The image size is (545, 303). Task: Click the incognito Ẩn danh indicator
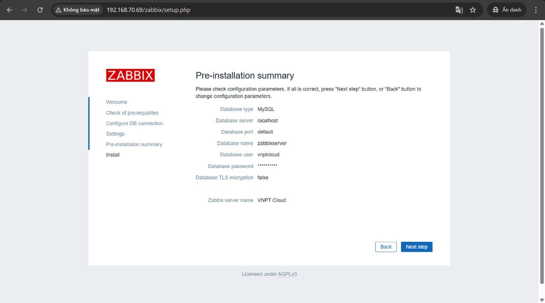click(506, 10)
